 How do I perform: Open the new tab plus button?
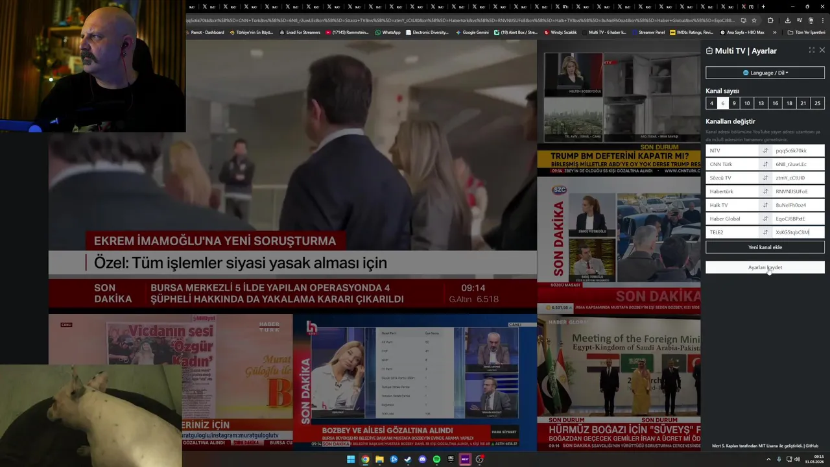coord(763,6)
